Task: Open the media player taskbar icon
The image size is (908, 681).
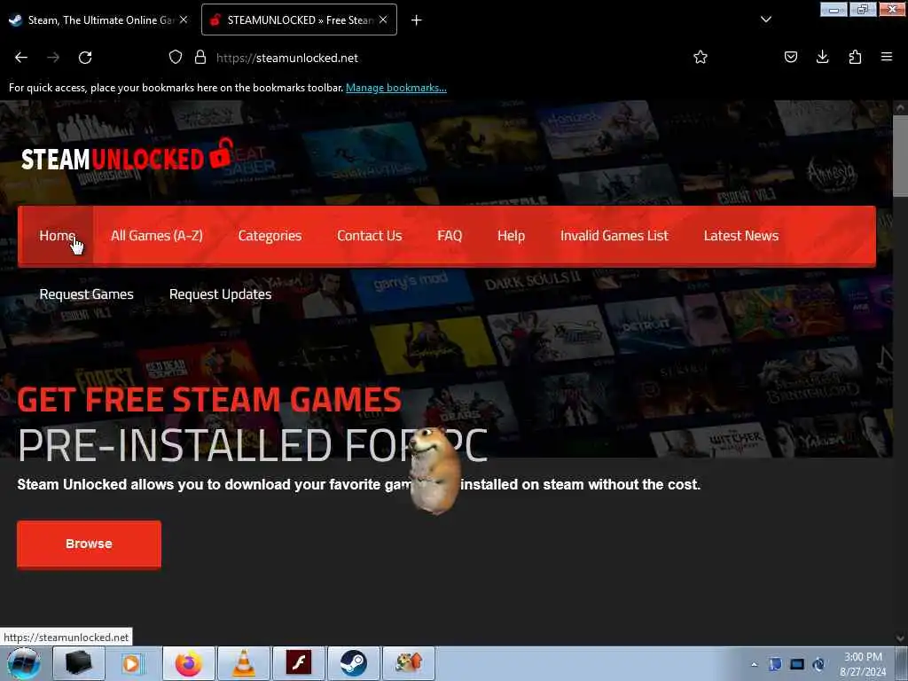Action: [133, 663]
